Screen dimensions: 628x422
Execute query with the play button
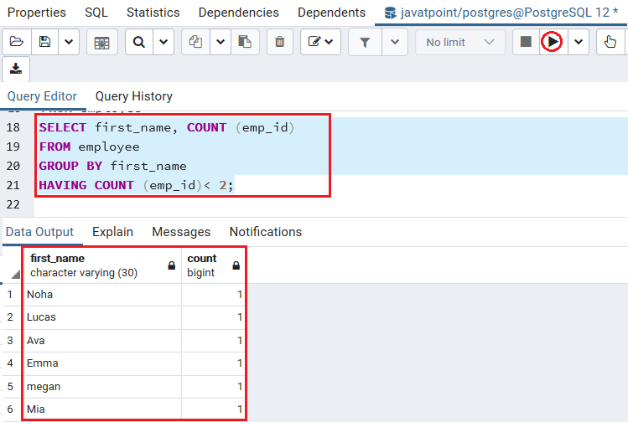pos(552,42)
